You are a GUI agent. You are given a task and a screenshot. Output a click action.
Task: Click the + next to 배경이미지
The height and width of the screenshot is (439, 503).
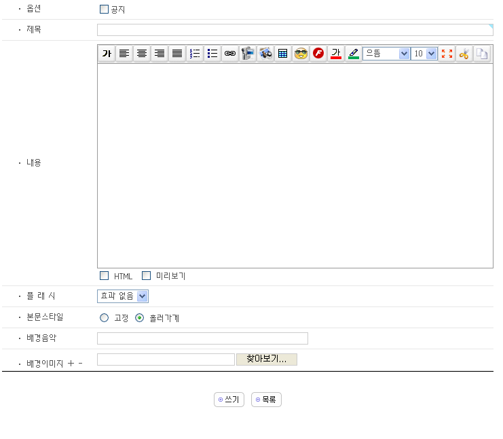pyautogui.click(x=71, y=363)
